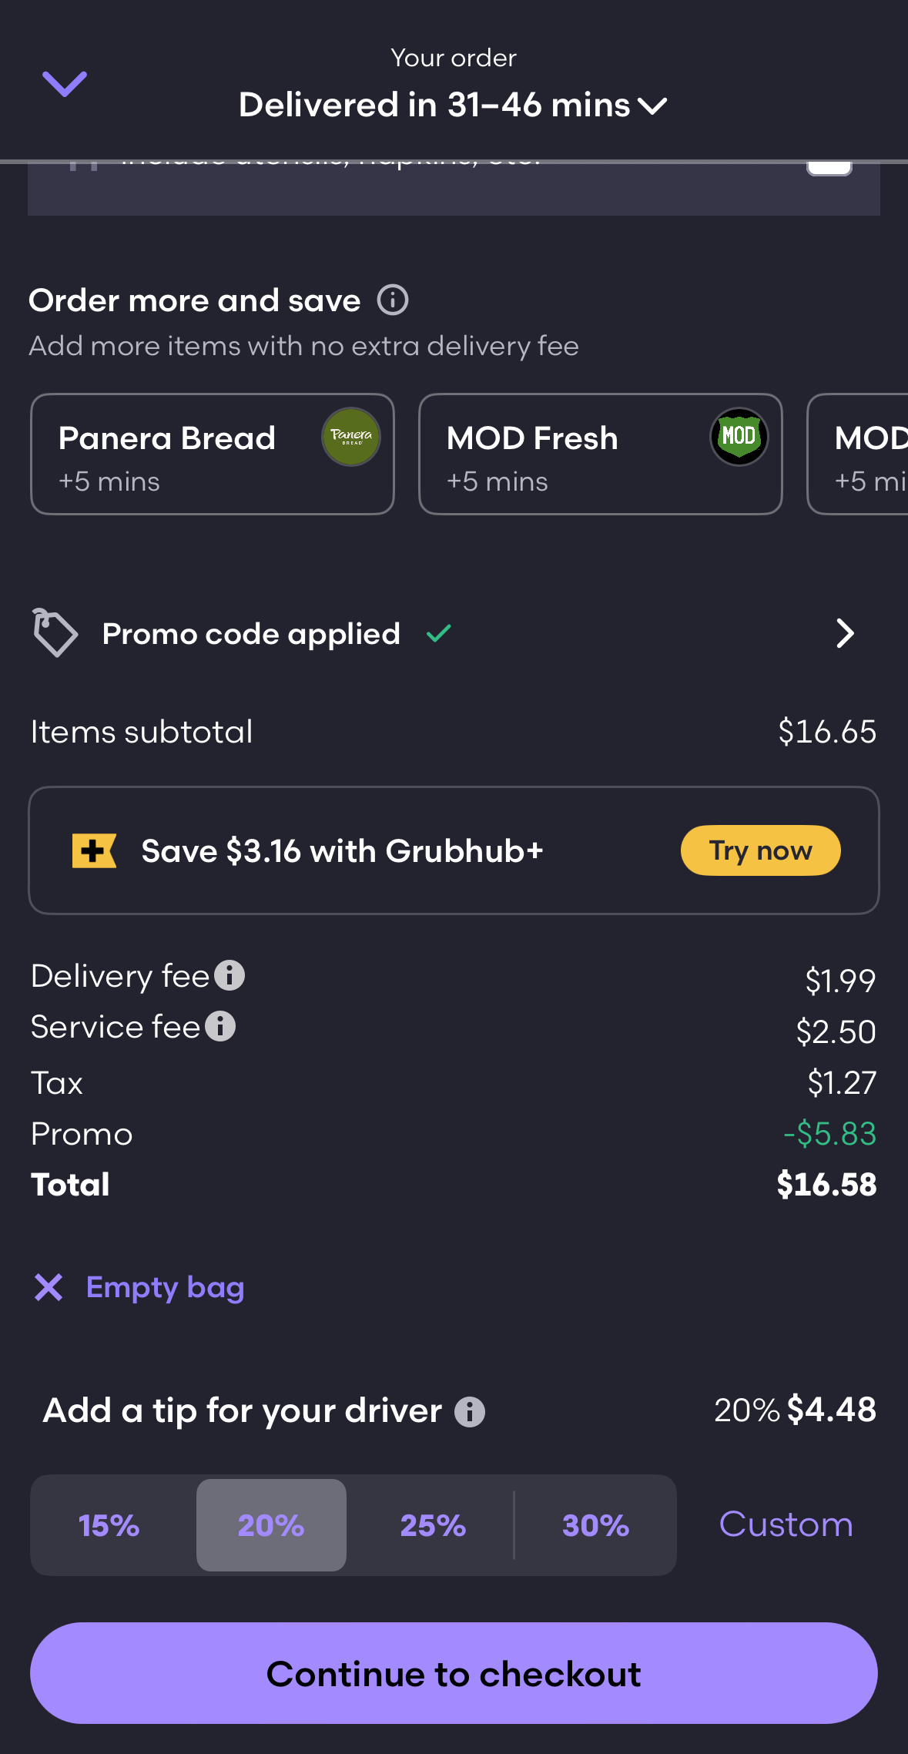This screenshot has width=908, height=1754.
Task: Show Delivery fee info
Action: pyautogui.click(x=230, y=975)
